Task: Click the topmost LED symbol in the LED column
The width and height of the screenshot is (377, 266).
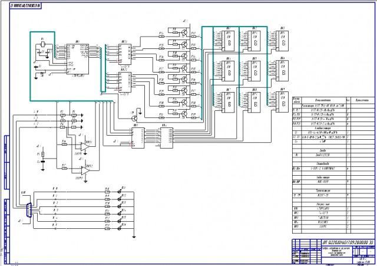Action: click(120, 192)
